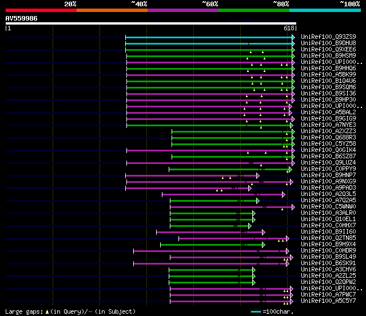
Task: Select hit label UniRef100_B6SK91
Action: 328,263
